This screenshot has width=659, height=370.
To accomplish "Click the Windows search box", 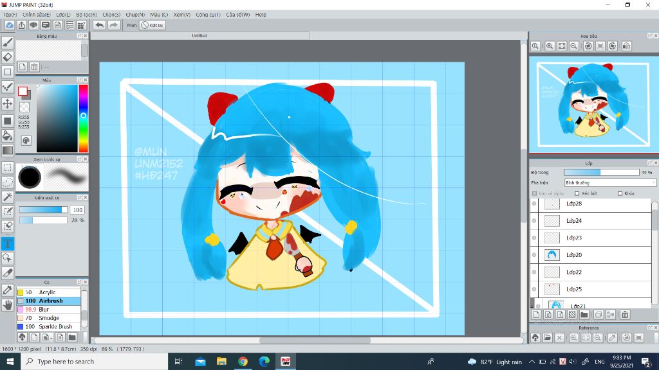I will tap(94, 361).
